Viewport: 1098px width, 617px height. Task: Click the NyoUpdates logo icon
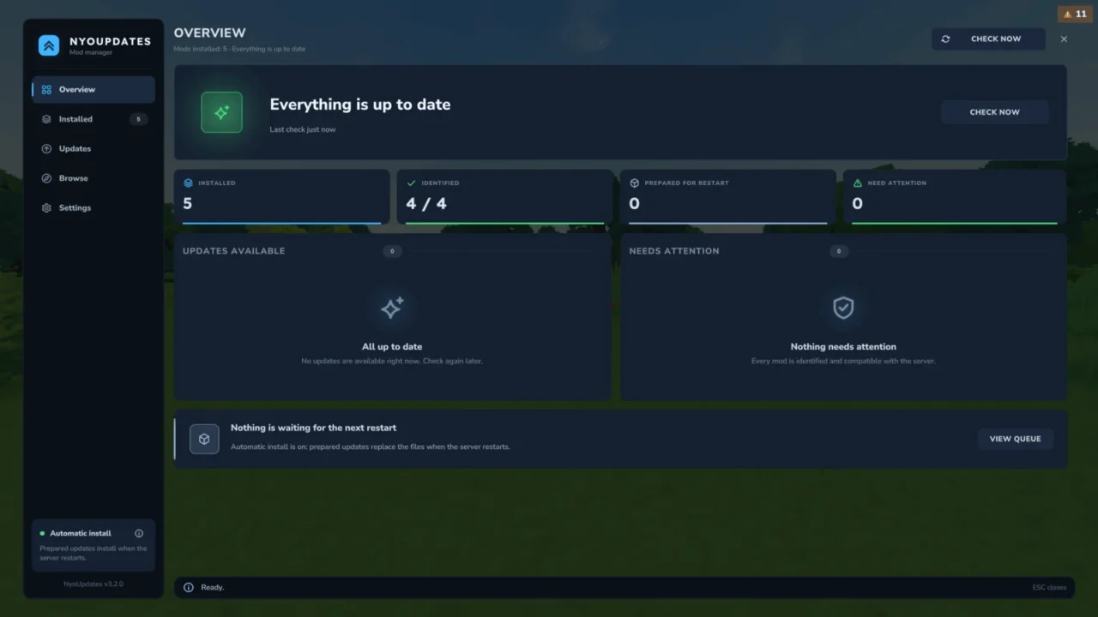tap(49, 45)
